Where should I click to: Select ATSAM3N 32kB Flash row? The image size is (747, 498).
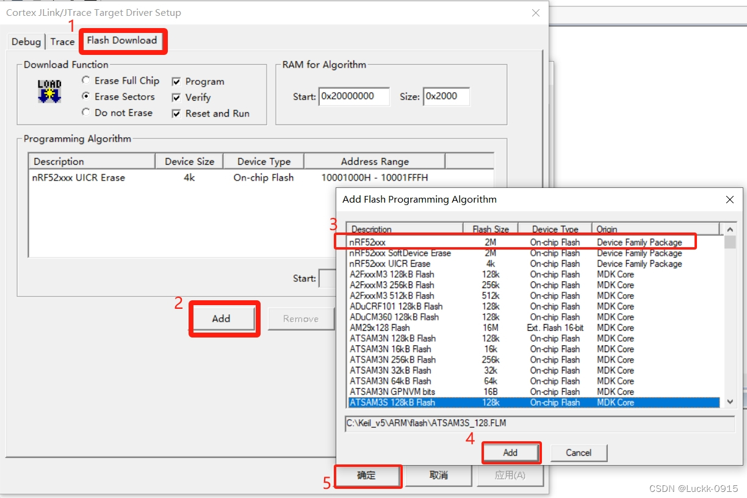coord(535,370)
